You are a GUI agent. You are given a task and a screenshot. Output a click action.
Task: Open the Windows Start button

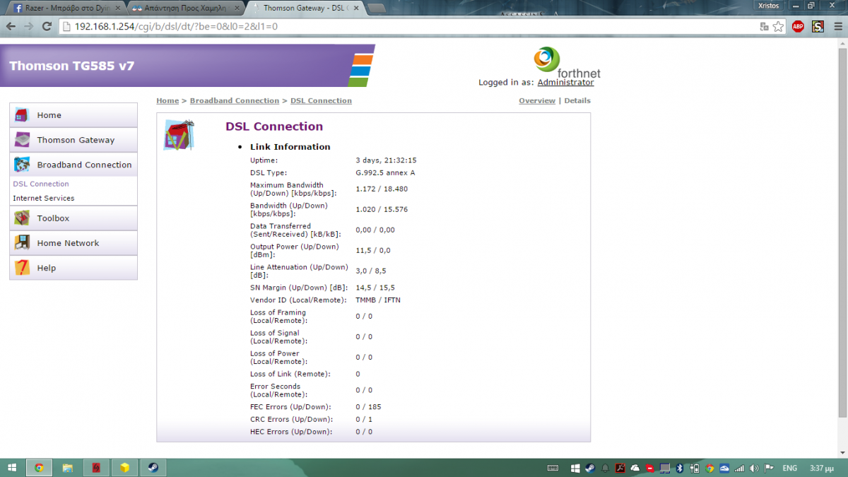click(x=12, y=467)
